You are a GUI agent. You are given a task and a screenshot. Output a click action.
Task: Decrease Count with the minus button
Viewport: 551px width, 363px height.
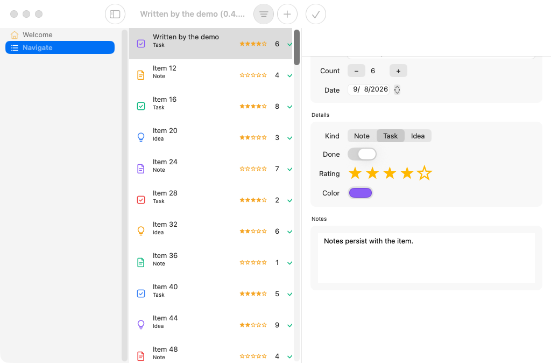tap(356, 71)
